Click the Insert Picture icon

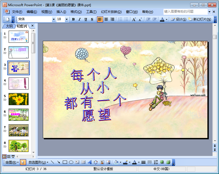pos(108,162)
